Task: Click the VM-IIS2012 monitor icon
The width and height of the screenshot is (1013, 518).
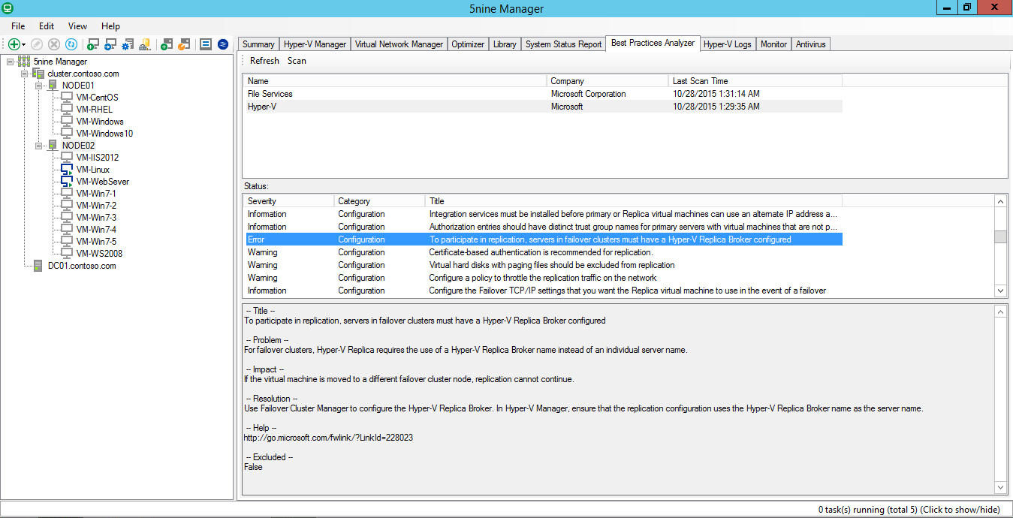Action: (68, 158)
